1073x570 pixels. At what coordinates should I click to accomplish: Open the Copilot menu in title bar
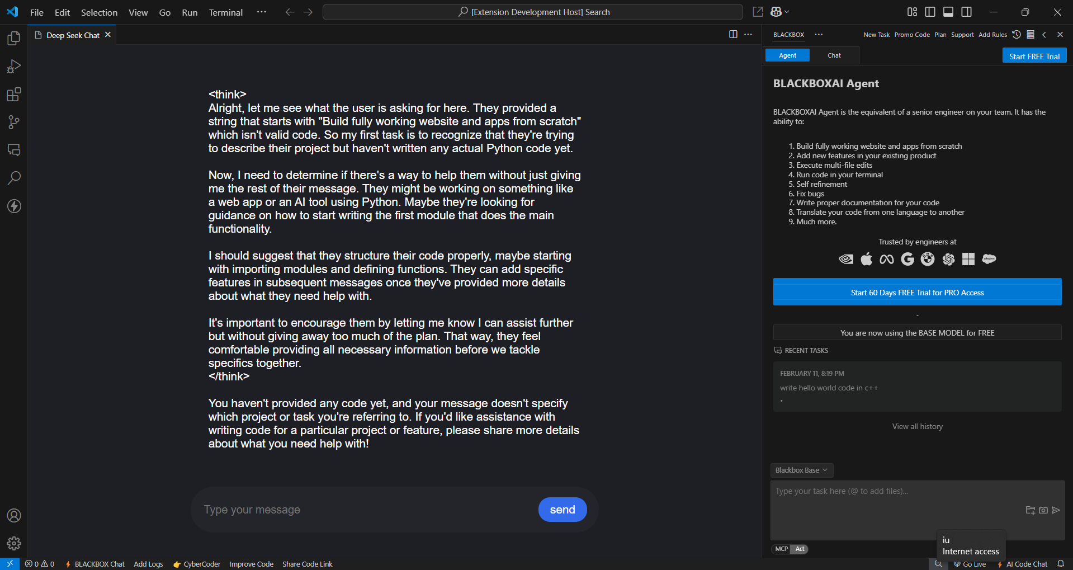[779, 12]
